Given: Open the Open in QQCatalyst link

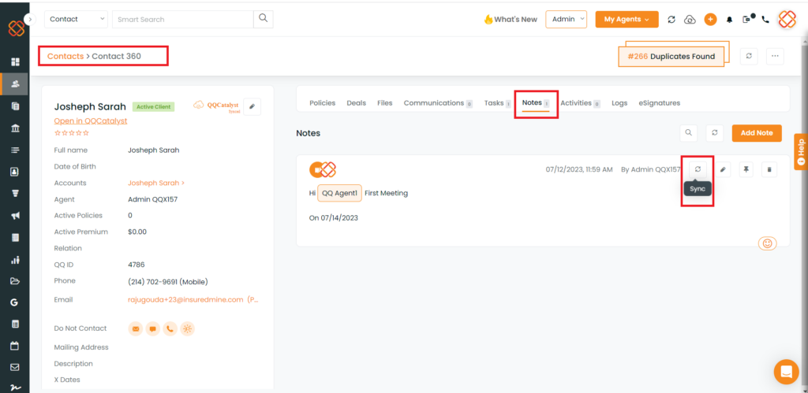Looking at the screenshot, I should (90, 120).
